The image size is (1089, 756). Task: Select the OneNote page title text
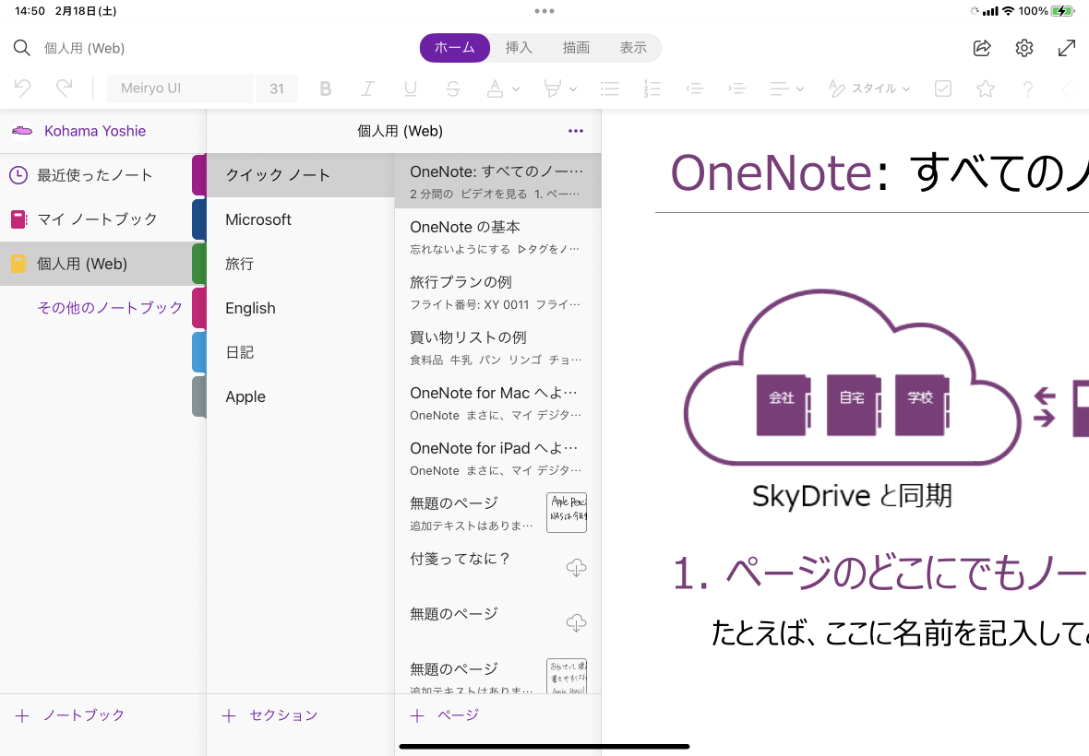(880, 172)
